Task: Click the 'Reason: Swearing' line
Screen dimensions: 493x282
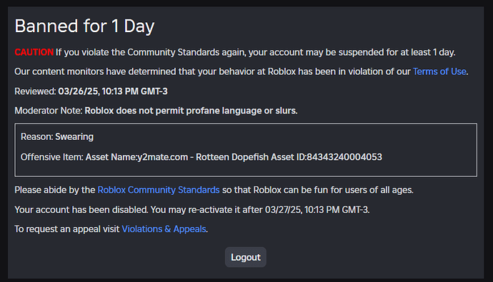Action: [57, 137]
